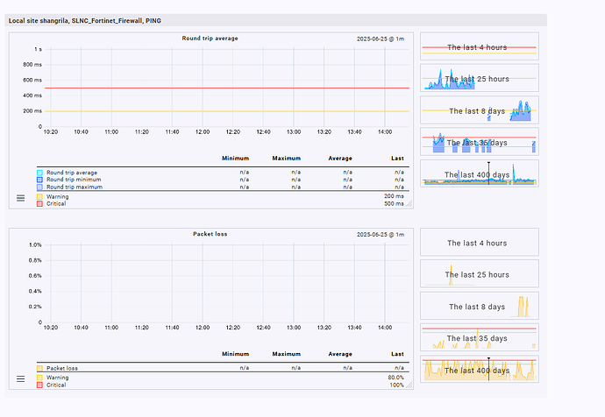The width and height of the screenshot is (605, 417).
Task: Select round trip 'The last 8 days' thumbnail
Action: (x=479, y=110)
